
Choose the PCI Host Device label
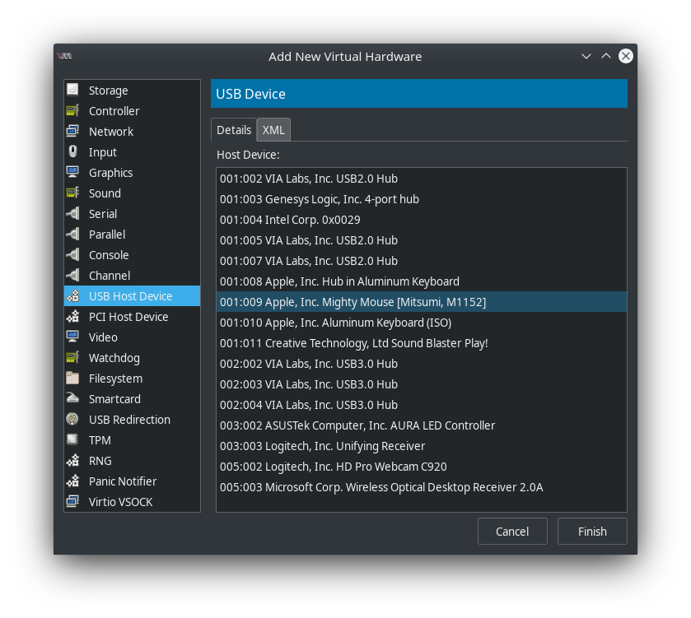coord(128,317)
